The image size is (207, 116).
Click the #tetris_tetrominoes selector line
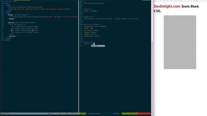(x=92, y=24)
